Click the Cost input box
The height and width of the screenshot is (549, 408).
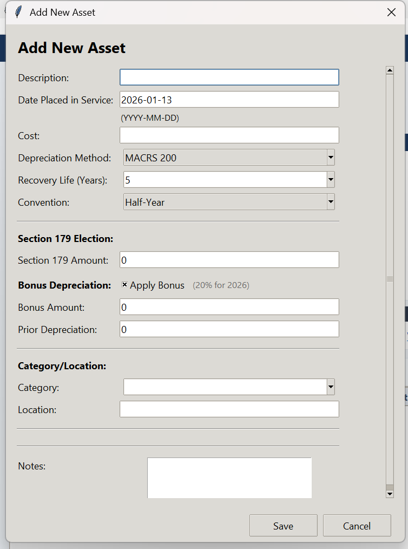pyautogui.click(x=229, y=135)
